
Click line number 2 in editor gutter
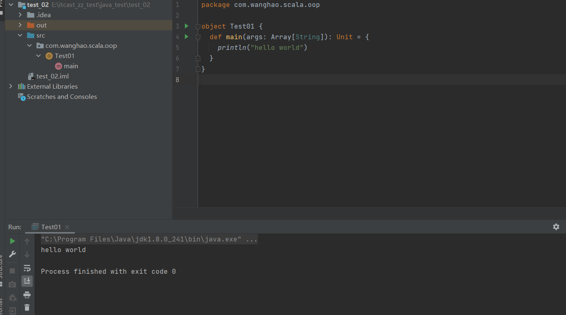(177, 16)
